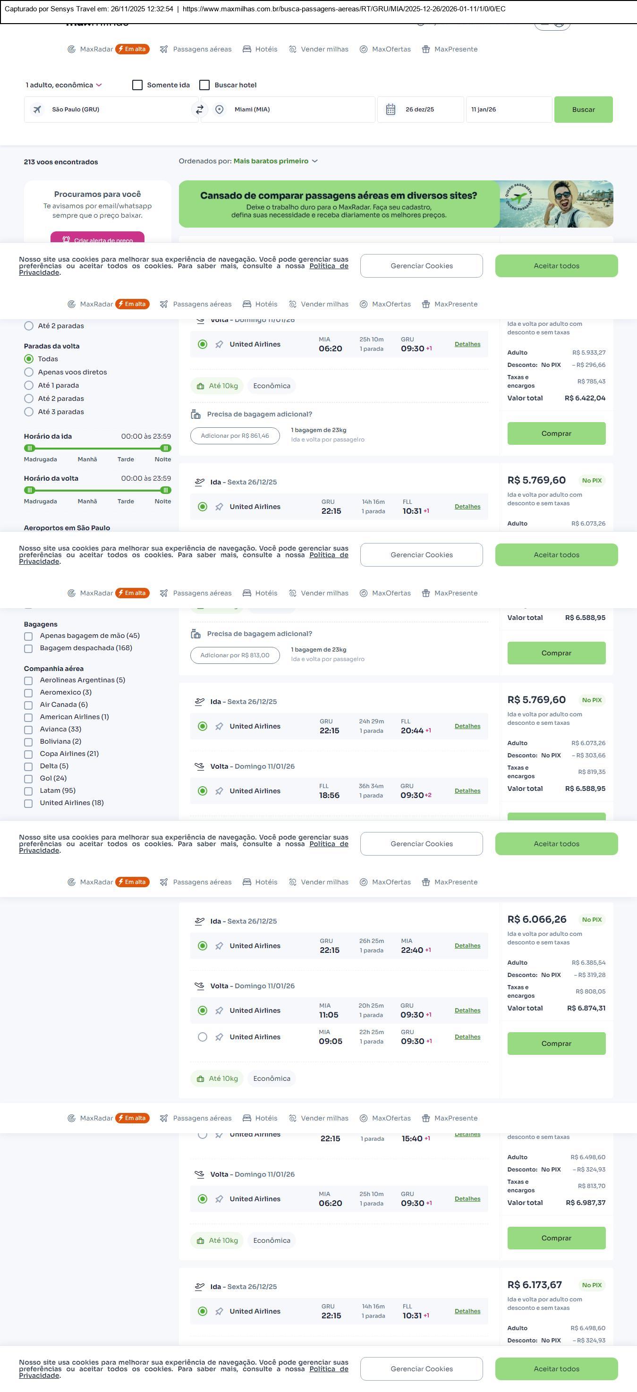637x1392 pixels.
Task: Click the location pin icon beside Miami (MIA)
Action: click(x=220, y=110)
